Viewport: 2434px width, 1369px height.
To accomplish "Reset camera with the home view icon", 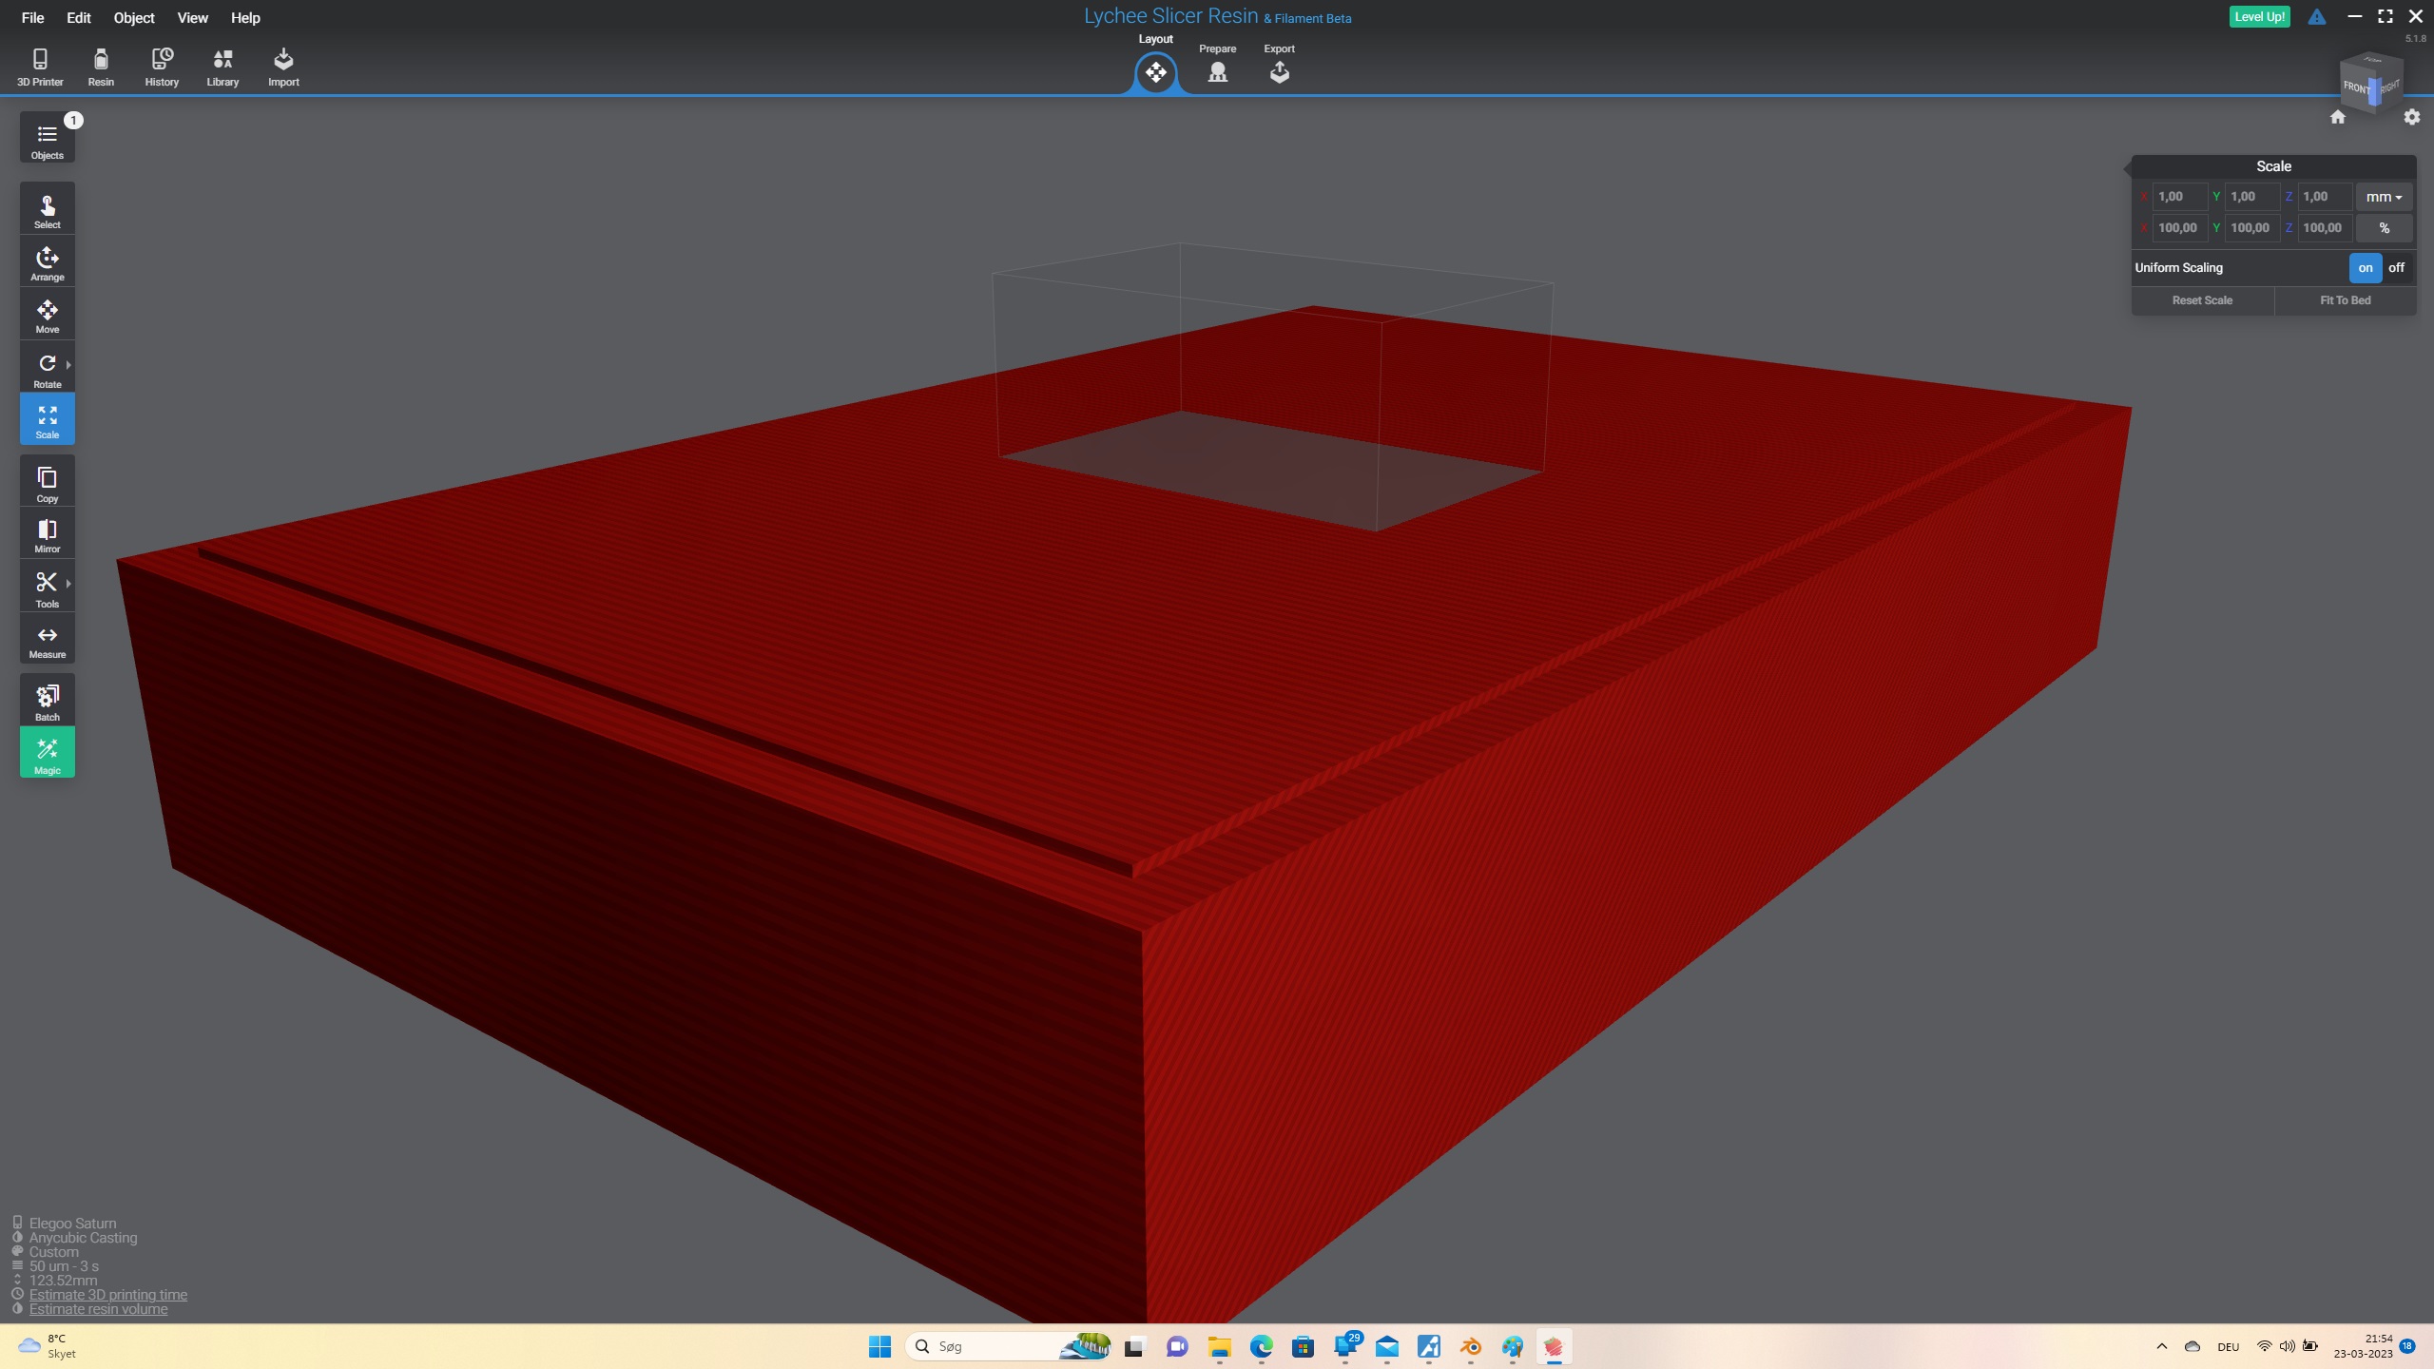I will [2338, 117].
